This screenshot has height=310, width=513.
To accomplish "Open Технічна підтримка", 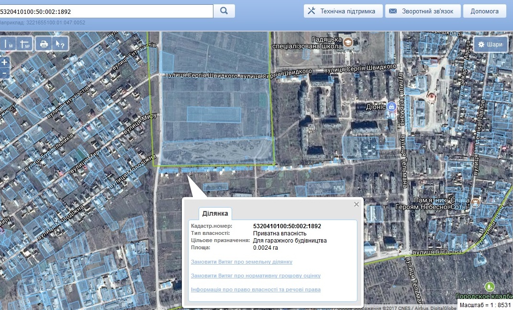I will pyautogui.click(x=343, y=11).
